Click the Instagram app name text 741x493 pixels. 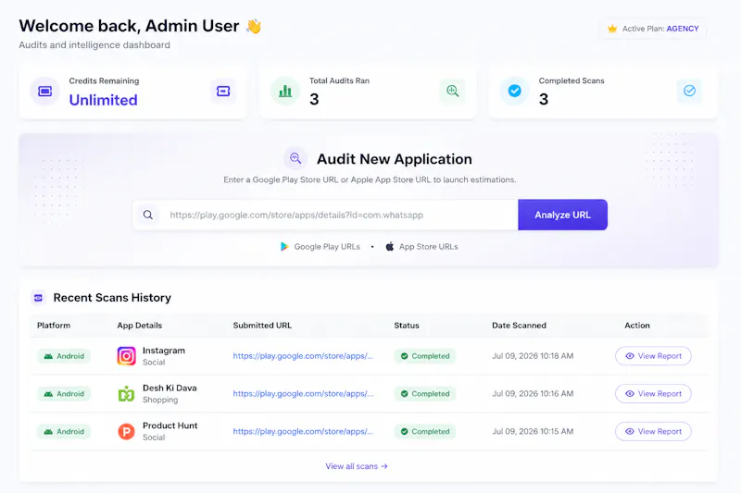[x=164, y=351]
